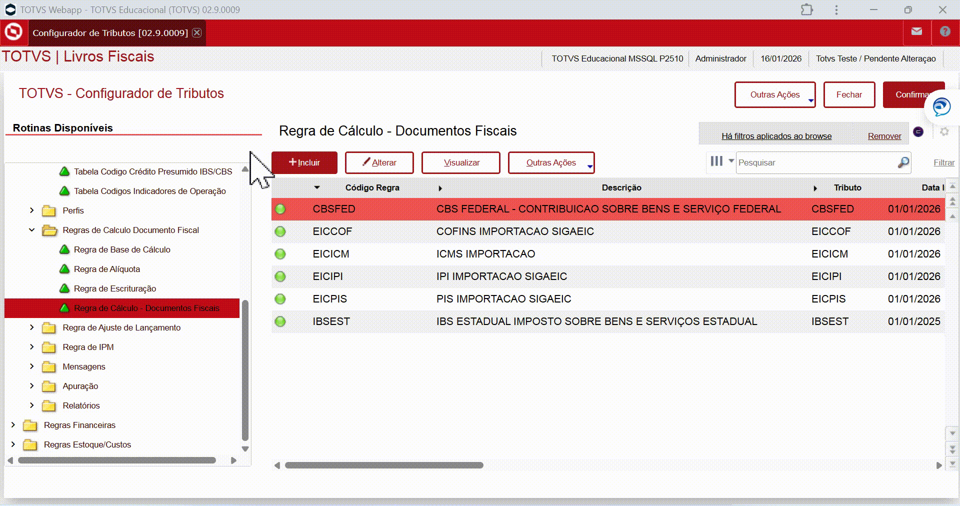960x506 pixels.
Task: Open the browser three-dot menu
Action: coord(836,10)
